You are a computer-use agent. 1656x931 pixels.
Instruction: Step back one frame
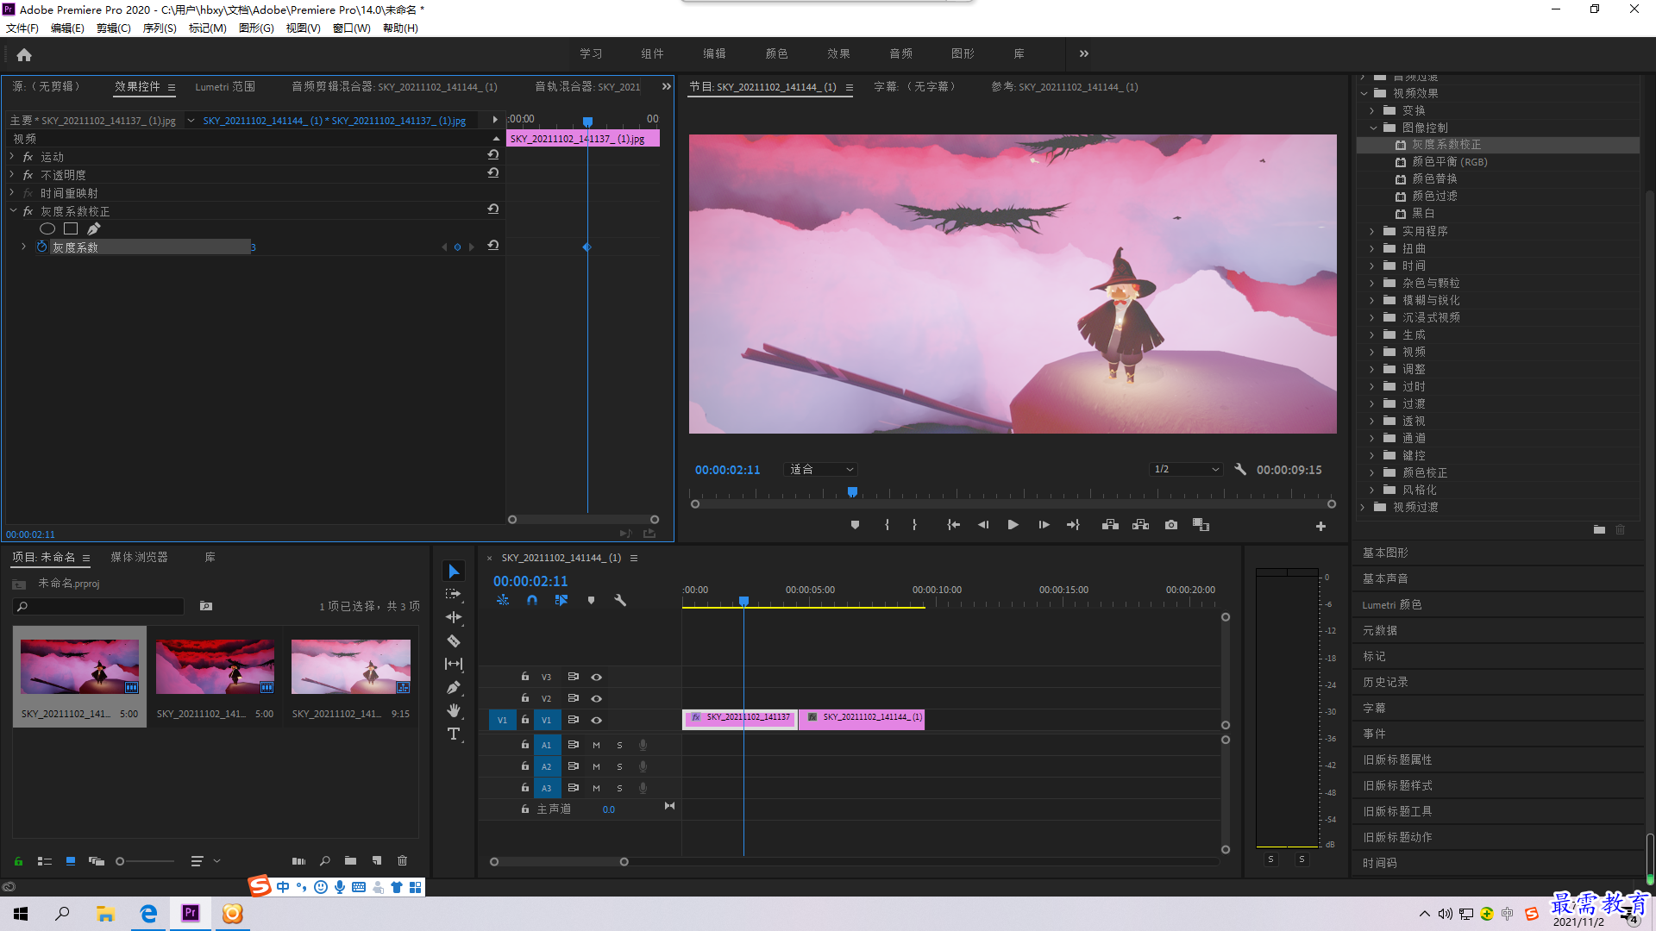[x=983, y=525]
